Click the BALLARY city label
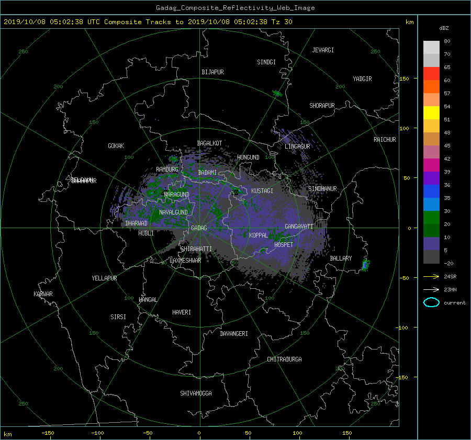The image size is (471, 440). click(x=341, y=258)
